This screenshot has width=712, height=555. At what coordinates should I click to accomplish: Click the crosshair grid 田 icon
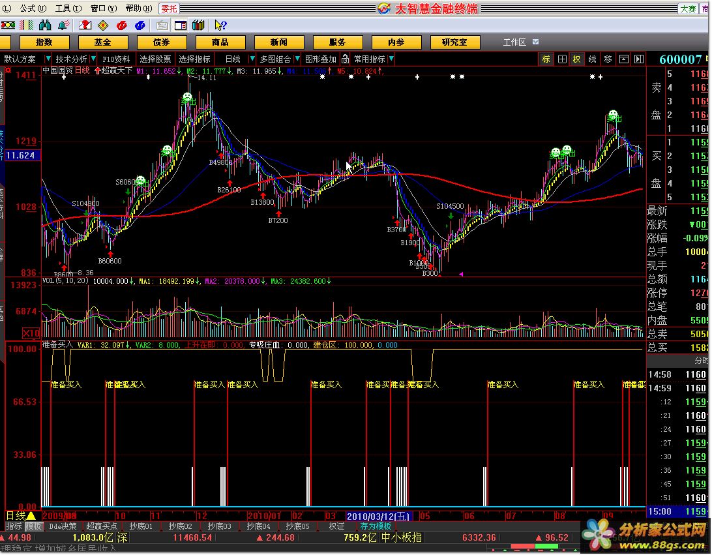(x=562, y=59)
